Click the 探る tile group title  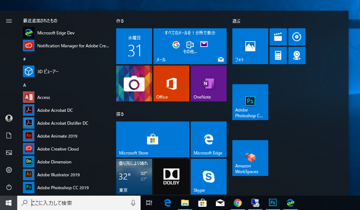(120, 114)
